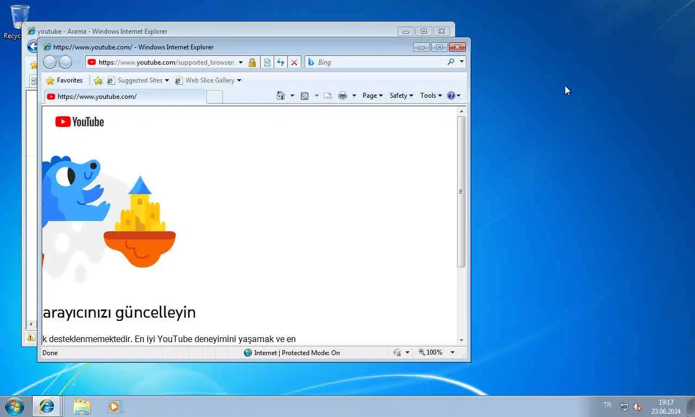Open the Page menu
Screen dimensions: 695x417
372,96
